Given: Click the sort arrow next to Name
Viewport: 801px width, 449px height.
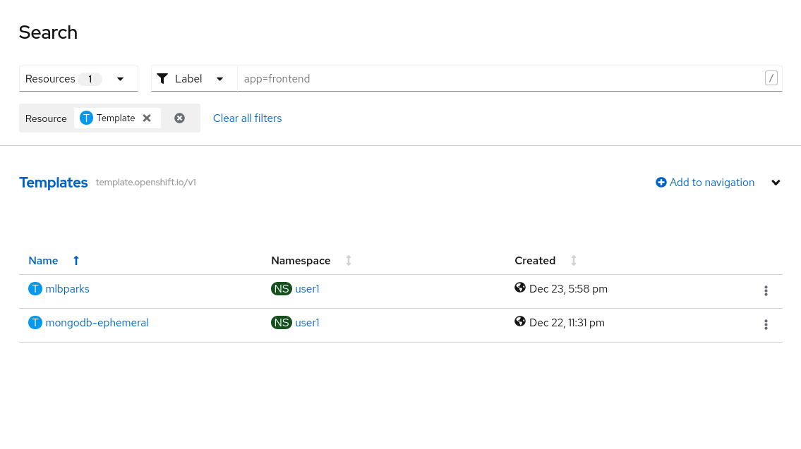Looking at the screenshot, I should (x=76, y=261).
